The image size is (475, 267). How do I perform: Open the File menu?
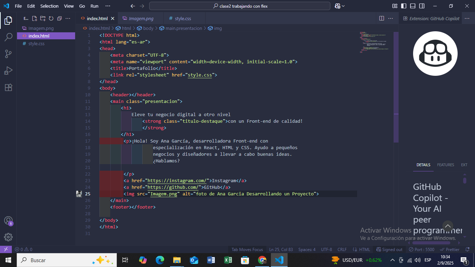coord(18,6)
